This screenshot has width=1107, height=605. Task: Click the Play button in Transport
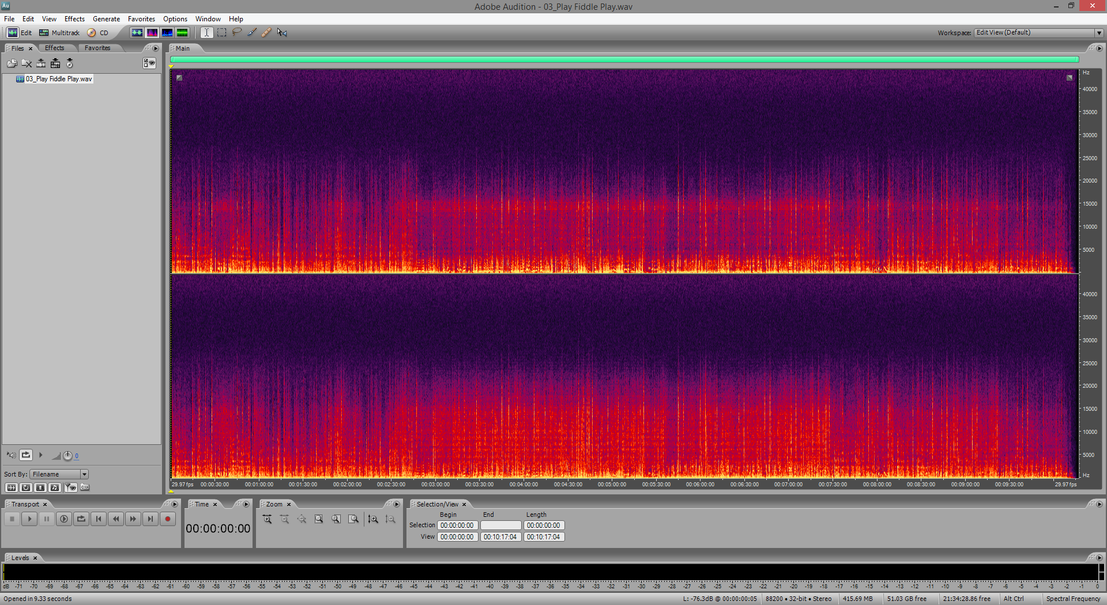click(29, 519)
